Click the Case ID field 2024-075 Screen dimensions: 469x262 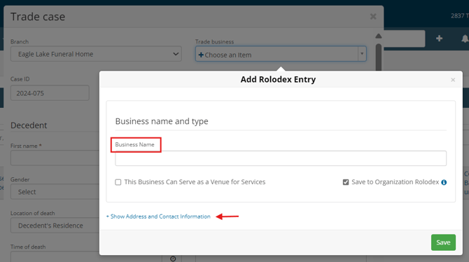coord(50,93)
